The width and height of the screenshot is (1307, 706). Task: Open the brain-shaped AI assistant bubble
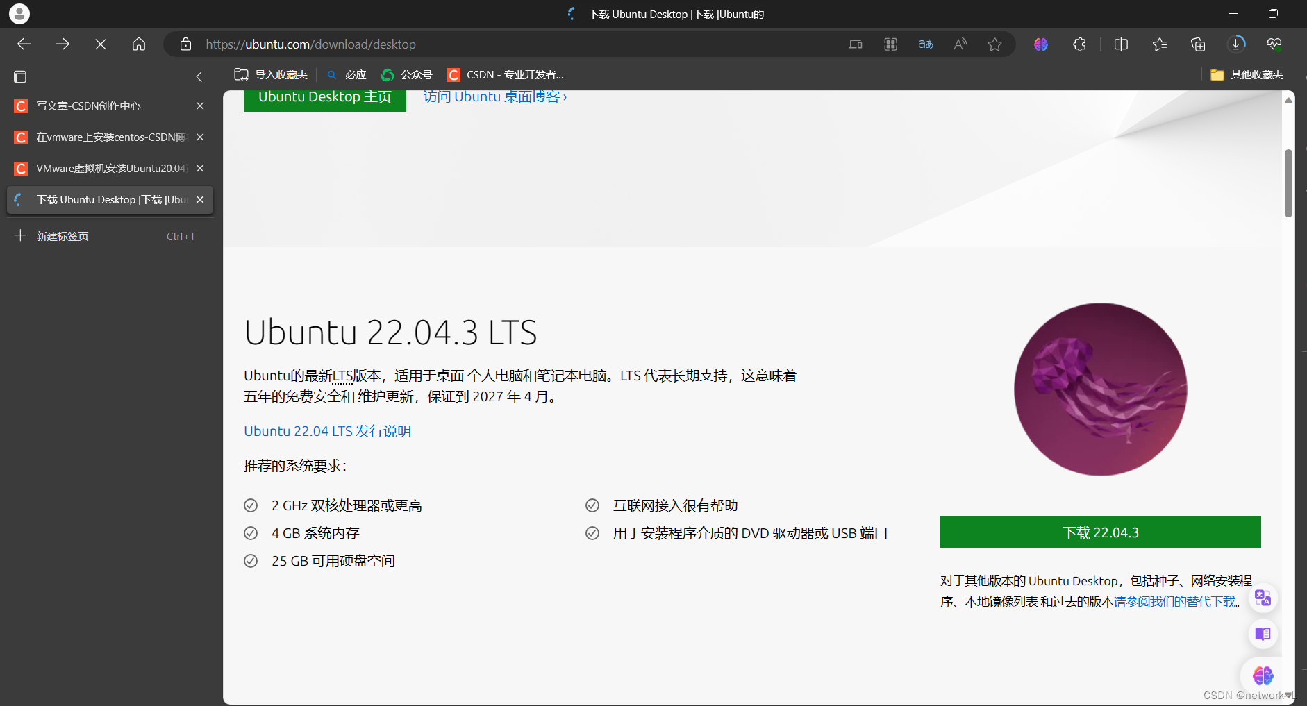point(1262,675)
